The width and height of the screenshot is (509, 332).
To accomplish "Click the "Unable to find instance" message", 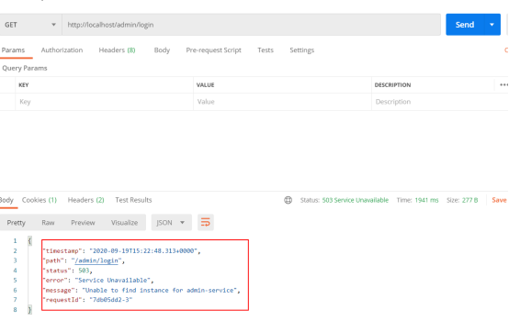I will click(159, 290).
